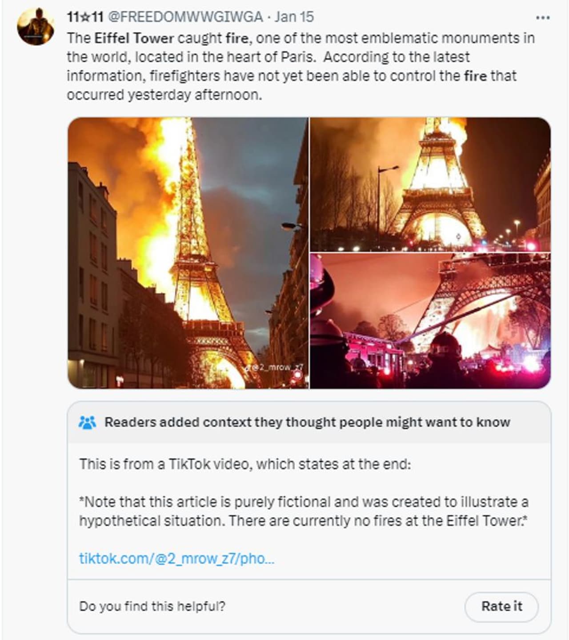Screen dimensions: 569x640
Task: Follow the tiktok.com/@2_mrow_z7 link
Action: tap(176, 558)
